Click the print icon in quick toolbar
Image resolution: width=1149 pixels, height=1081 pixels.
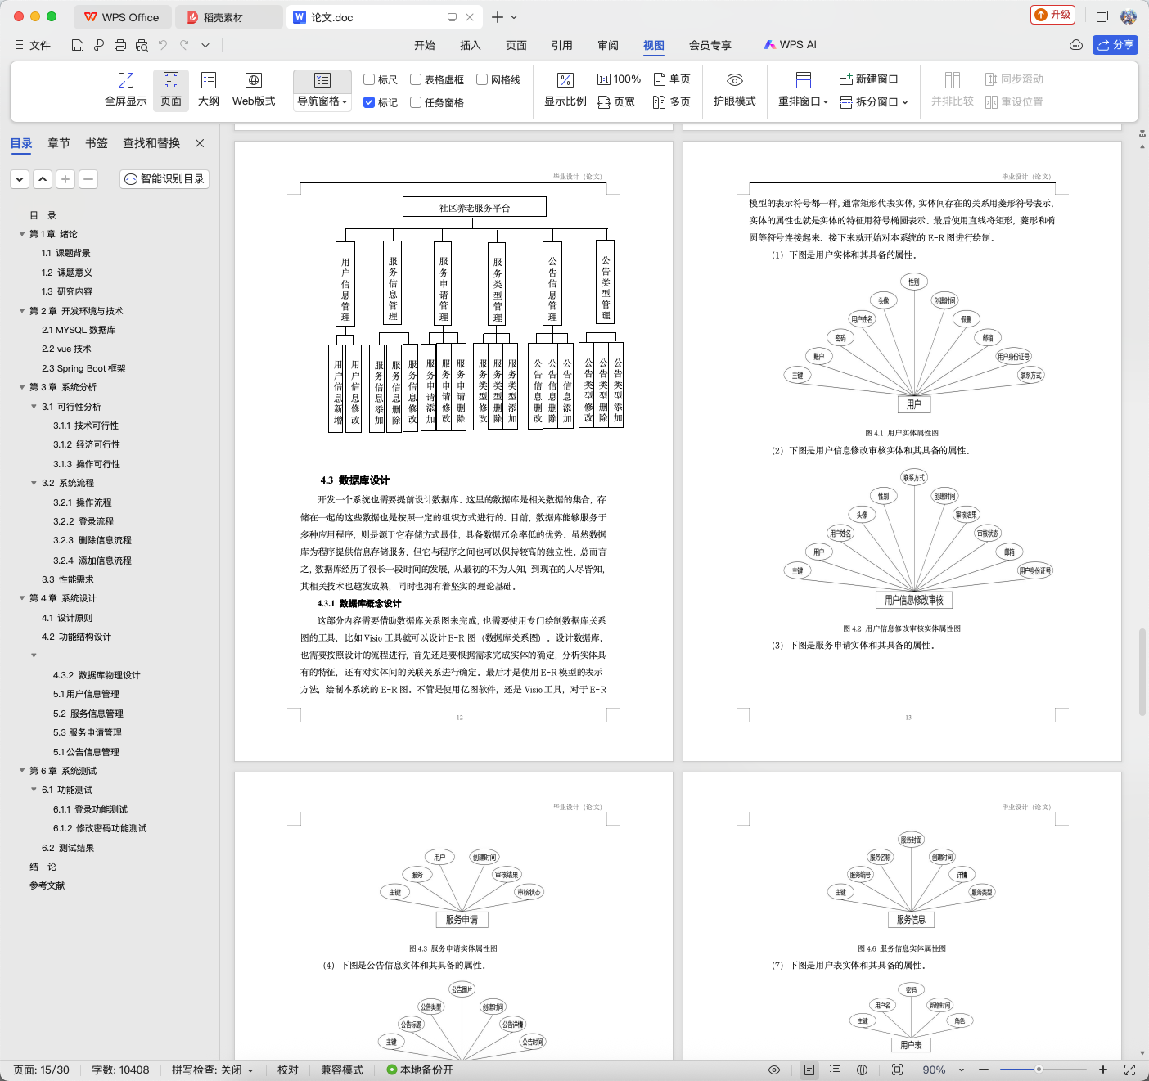click(x=120, y=45)
